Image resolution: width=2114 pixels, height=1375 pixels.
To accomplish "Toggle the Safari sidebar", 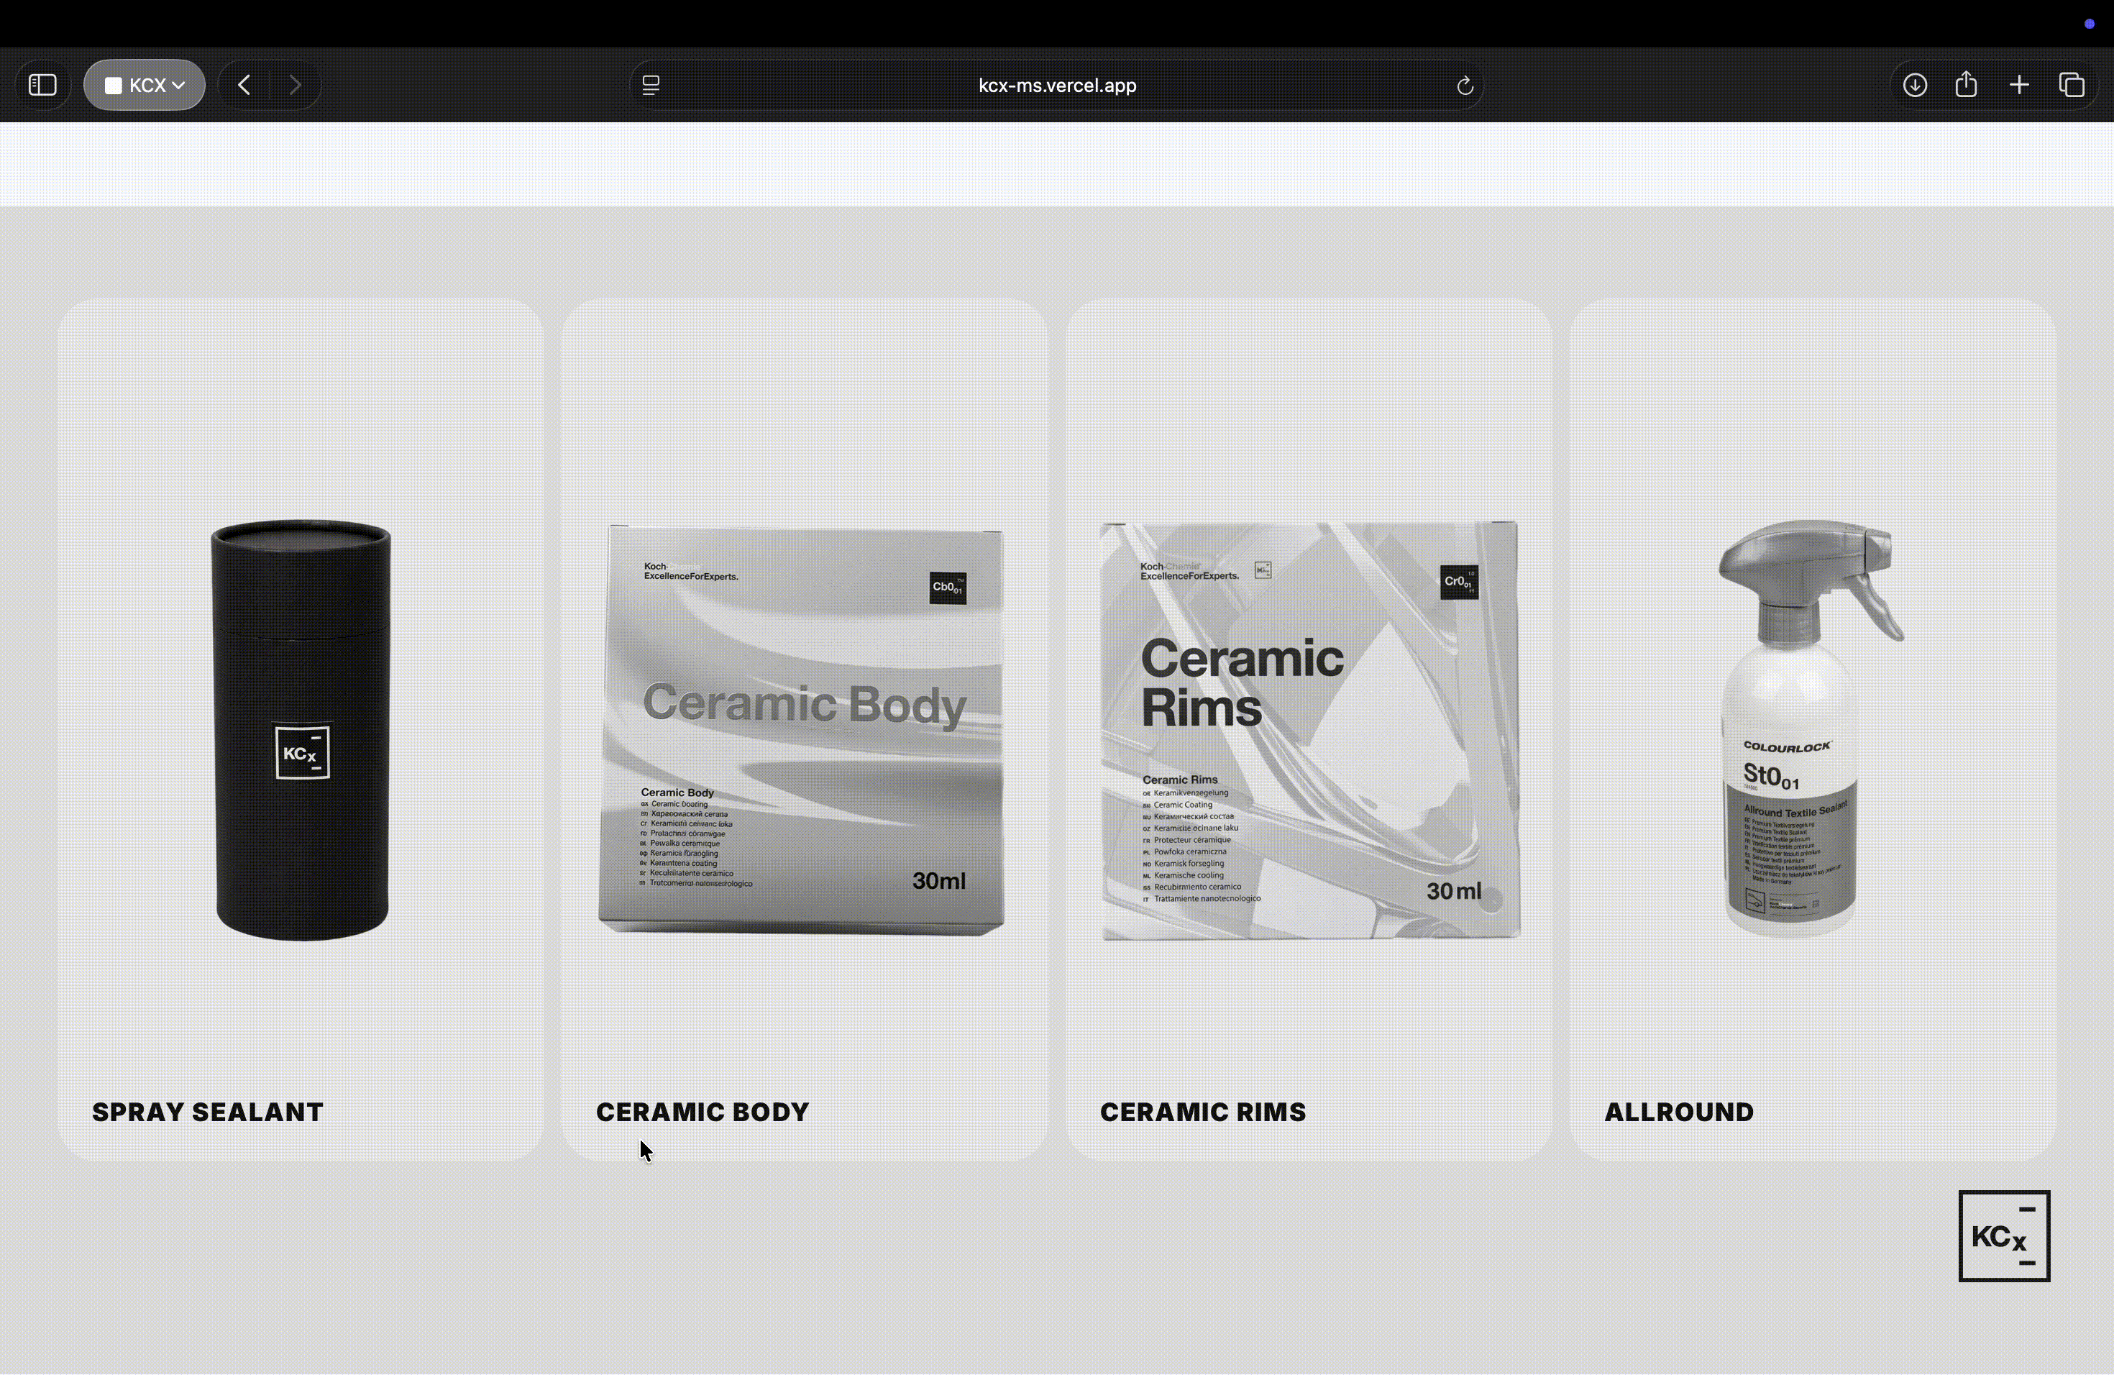I will click(42, 86).
